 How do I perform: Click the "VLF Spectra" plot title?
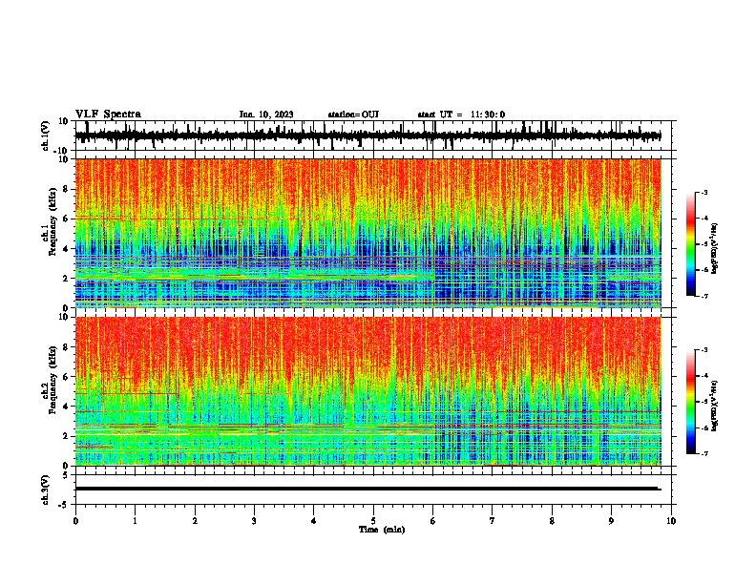click(x=108, y=115)
